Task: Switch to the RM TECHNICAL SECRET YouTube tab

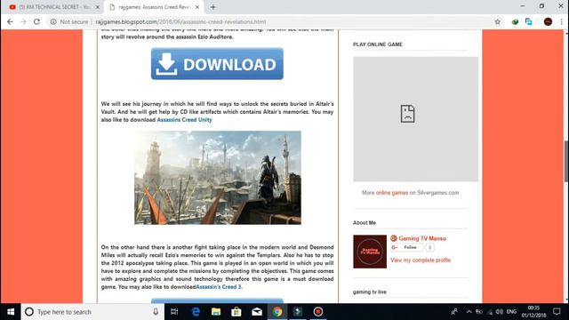Action: (54, 7)
